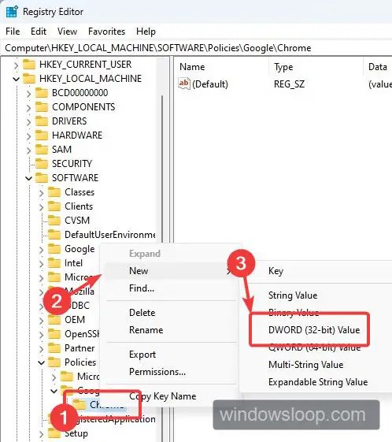Select Key in the New submenu

pyautogui.click(x=276, y=271)
